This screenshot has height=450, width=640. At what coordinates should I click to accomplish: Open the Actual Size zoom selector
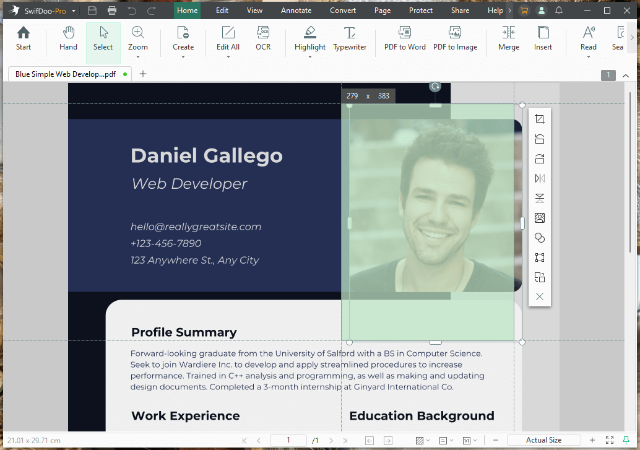click(x=544, y=439)
